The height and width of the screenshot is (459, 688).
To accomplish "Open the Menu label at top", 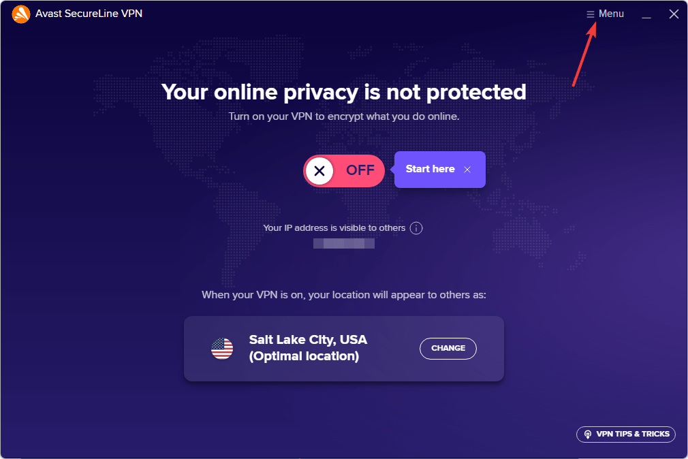I will (x=611, y=14).
